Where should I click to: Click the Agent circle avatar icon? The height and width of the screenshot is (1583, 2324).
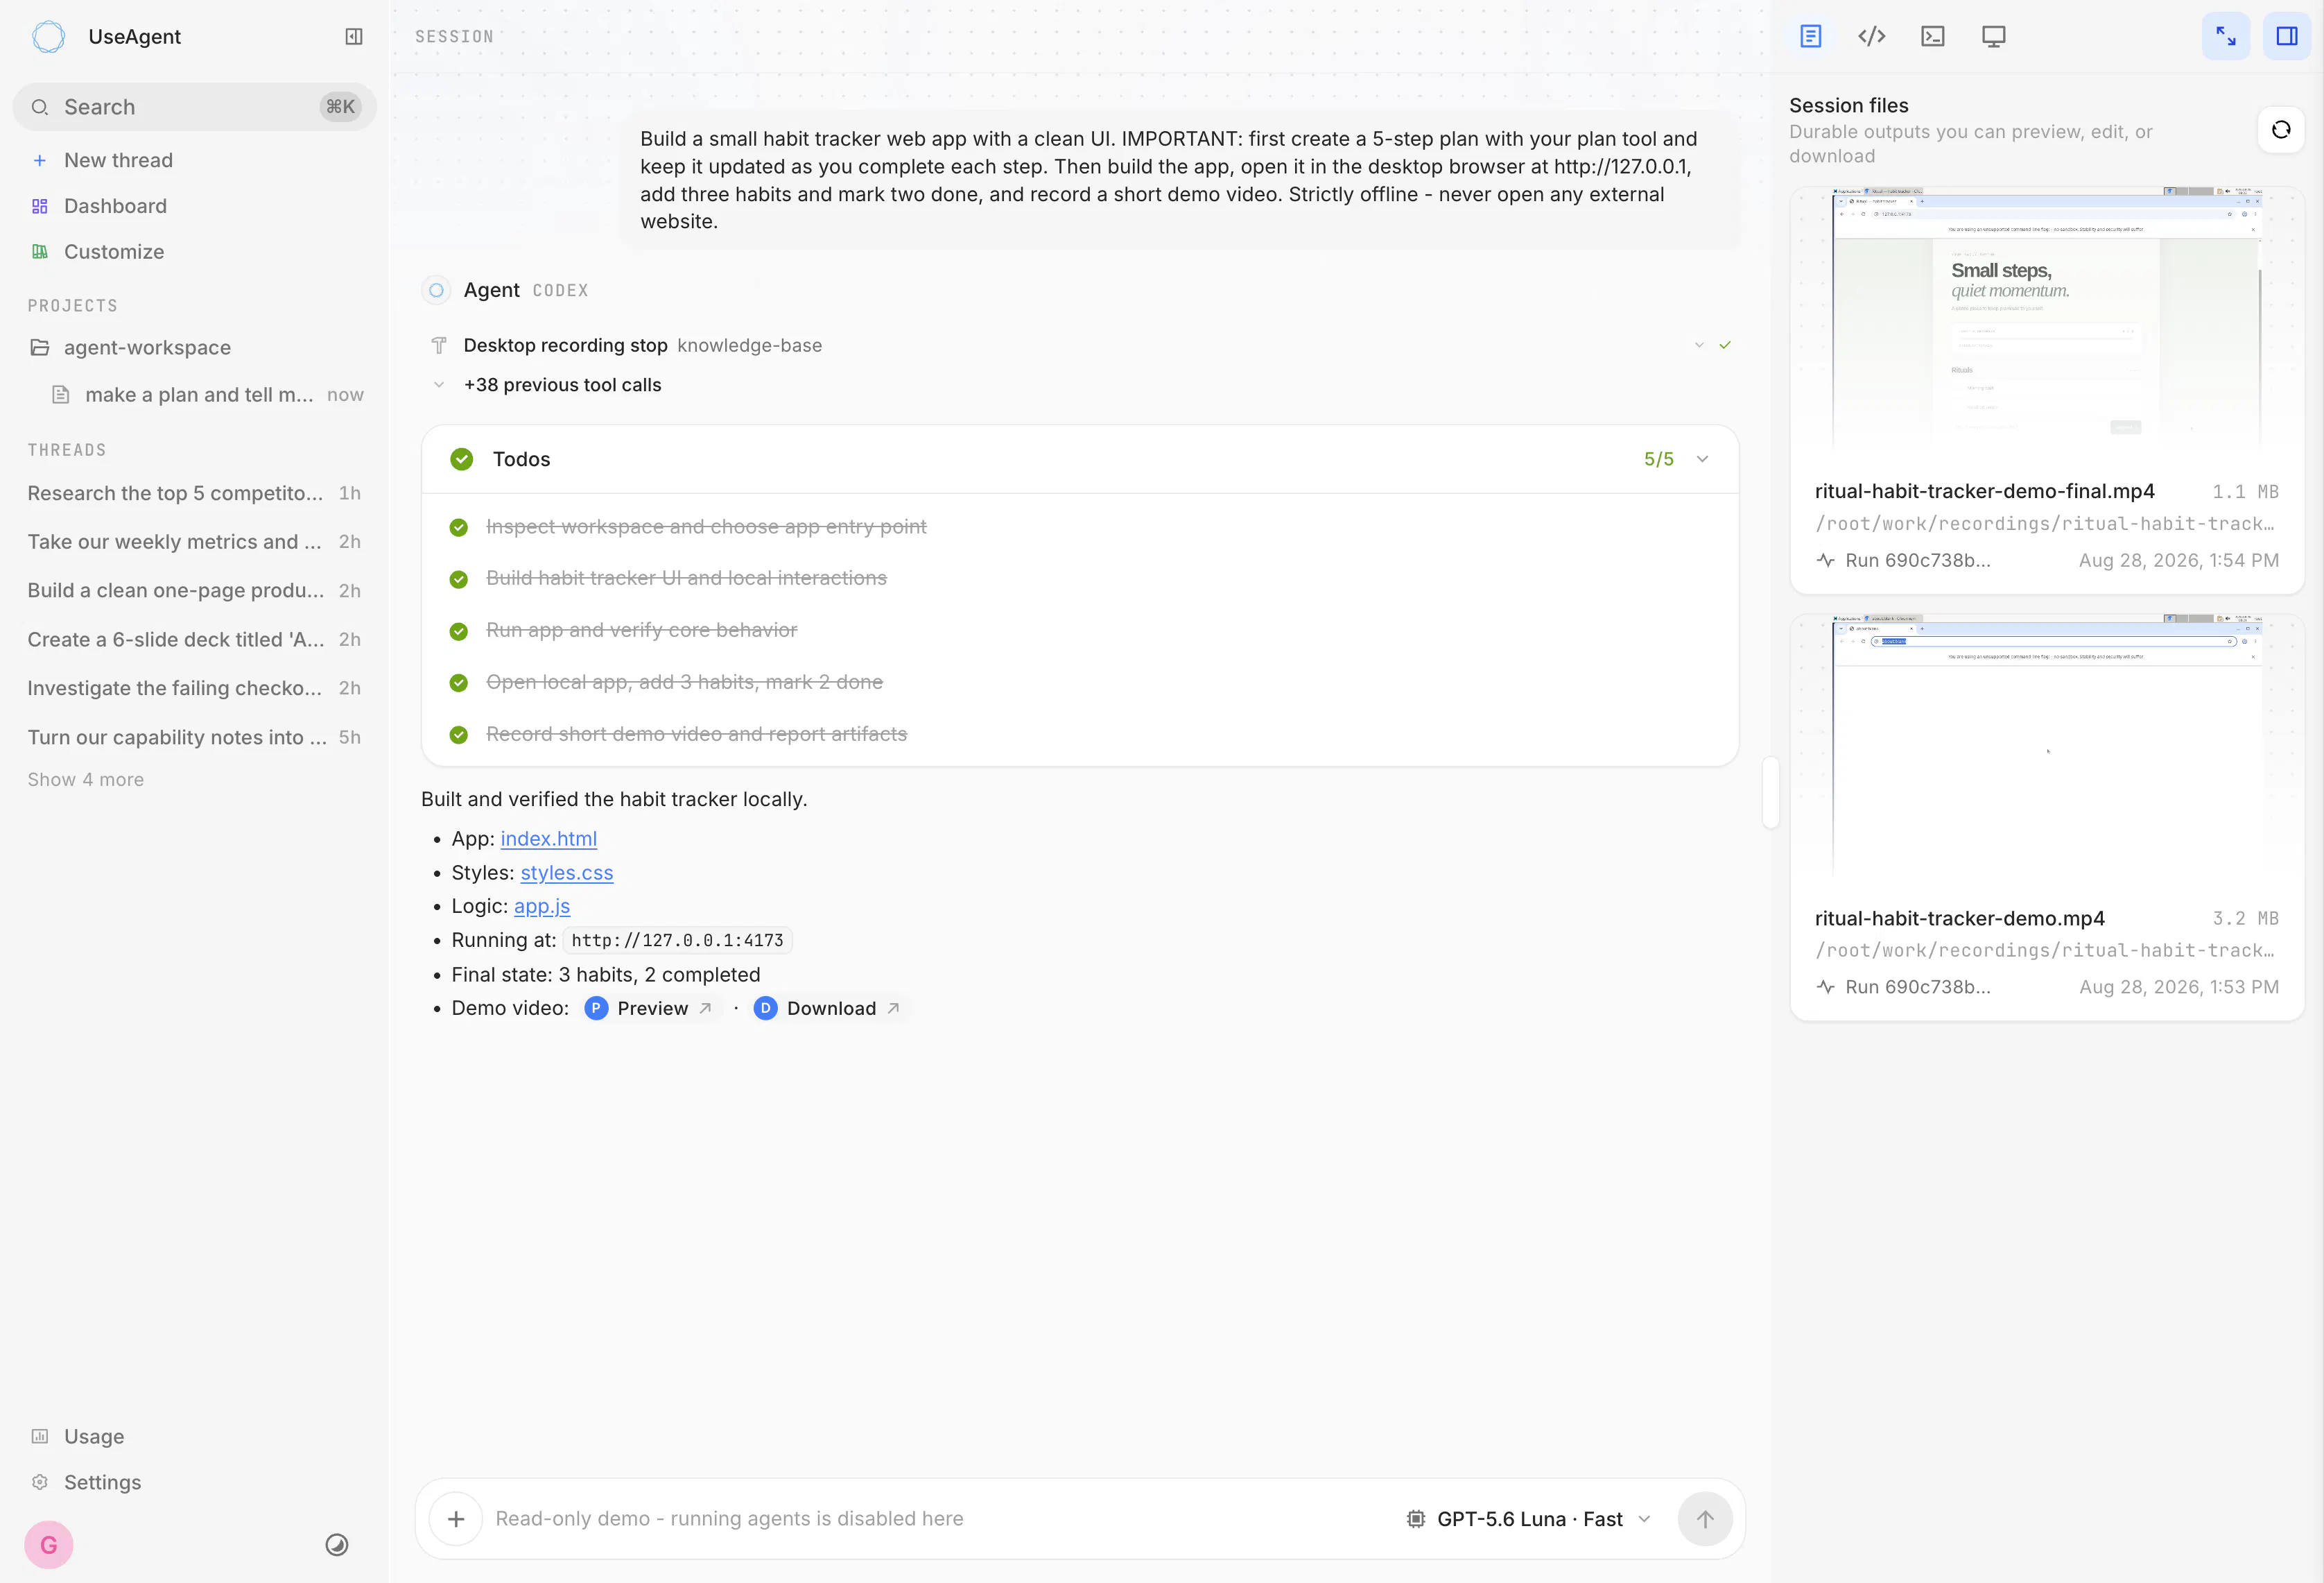(436, 290)
